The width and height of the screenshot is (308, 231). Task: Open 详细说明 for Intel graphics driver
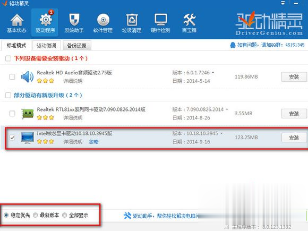[73, 142]
